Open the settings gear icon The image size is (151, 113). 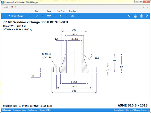click(141, 16)
